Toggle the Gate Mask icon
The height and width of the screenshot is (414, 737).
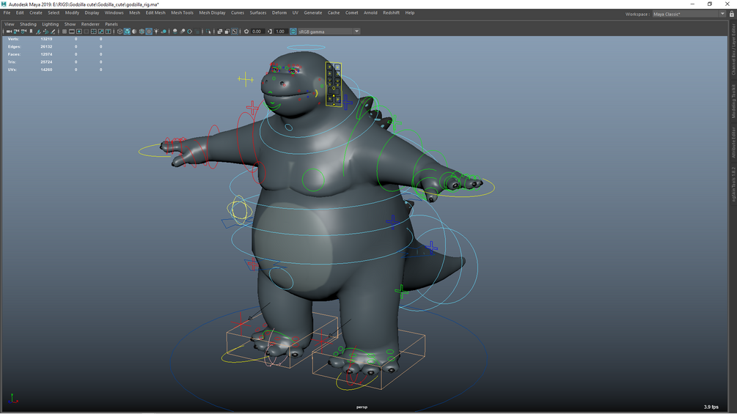tap(87, 32)
